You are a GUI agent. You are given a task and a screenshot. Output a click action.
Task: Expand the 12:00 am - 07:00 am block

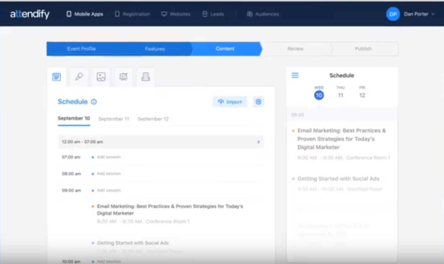click(161, 142)
